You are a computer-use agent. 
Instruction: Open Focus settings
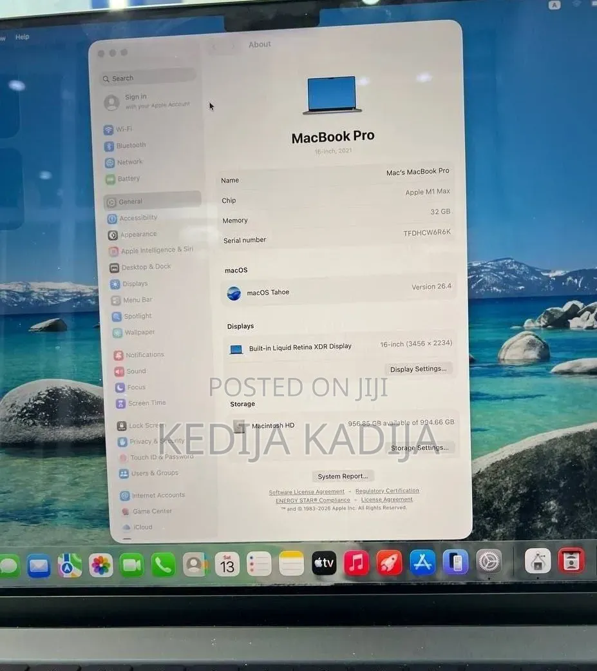131,387
